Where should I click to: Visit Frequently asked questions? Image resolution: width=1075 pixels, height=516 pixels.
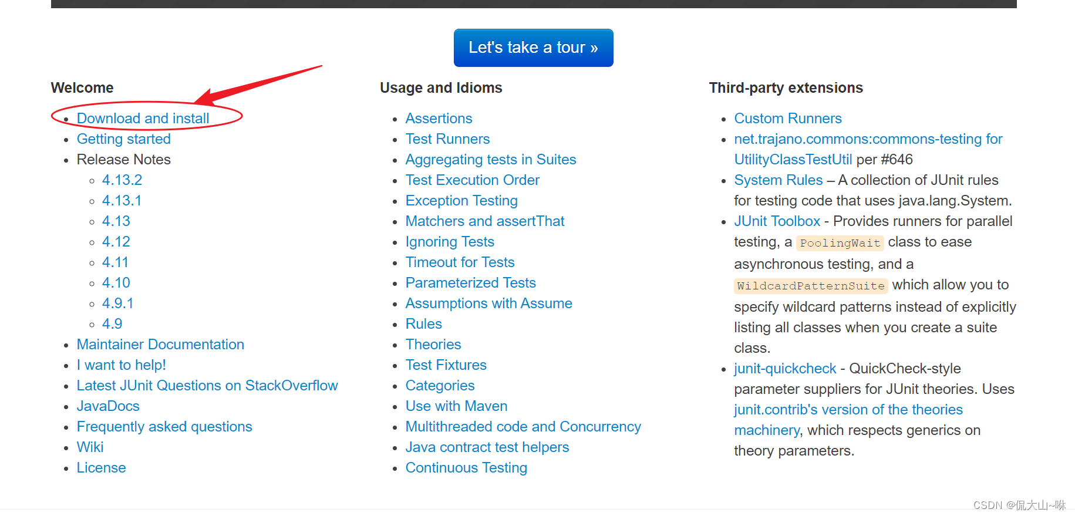coord(164,427)
